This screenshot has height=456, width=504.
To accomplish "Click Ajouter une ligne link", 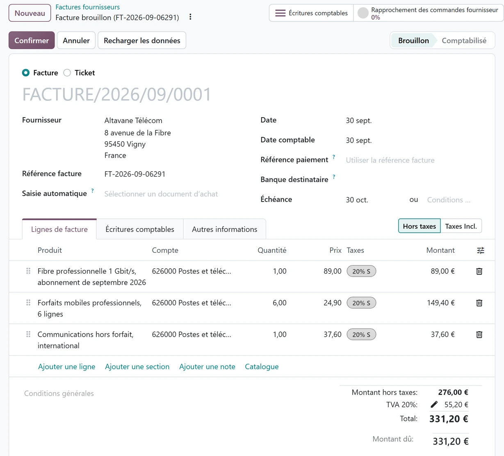I will click(67, 367).
